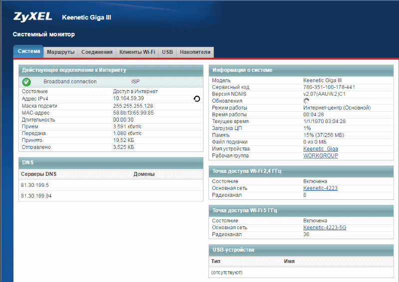Screen dimensions: 399x282
Task: Select the IP address 10.164.59.39
Action: coord(129,99)
